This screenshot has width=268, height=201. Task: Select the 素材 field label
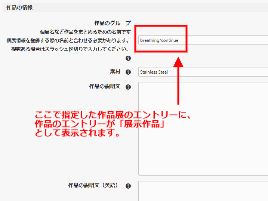115,72
